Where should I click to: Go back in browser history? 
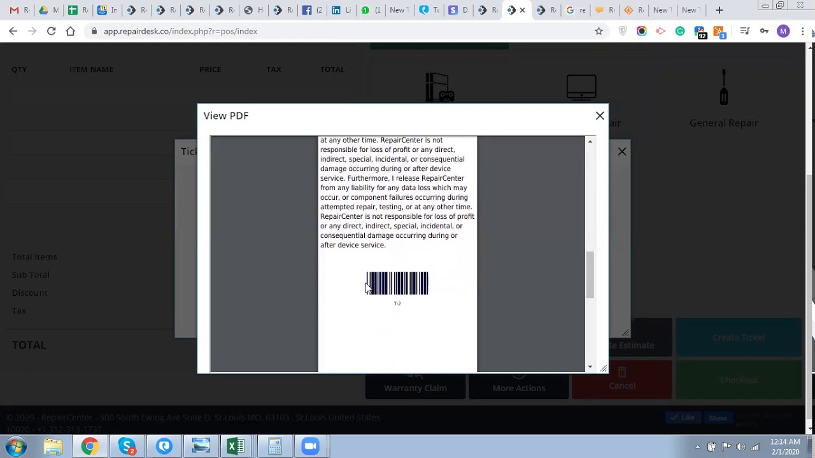pyautogui.click(x=13, y=31)
